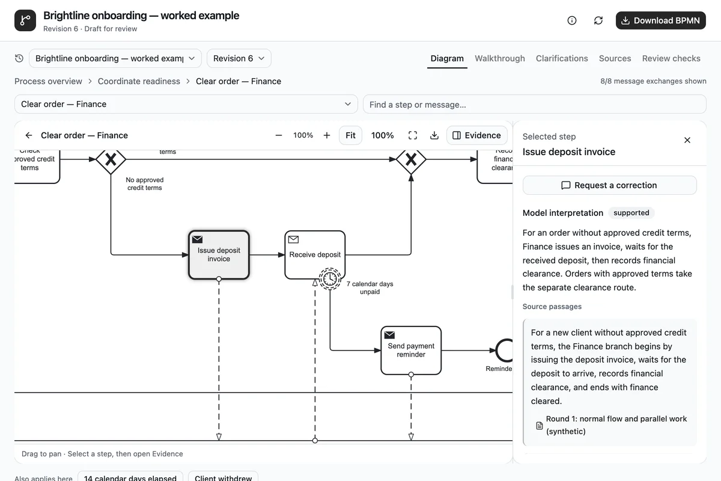This screenshot has height=481, width=721.
Task: Select the Issue deposit invoice task
Action: click(219, 255)
